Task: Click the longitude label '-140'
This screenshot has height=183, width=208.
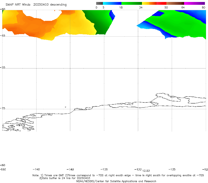Action: tap(70, 169)
